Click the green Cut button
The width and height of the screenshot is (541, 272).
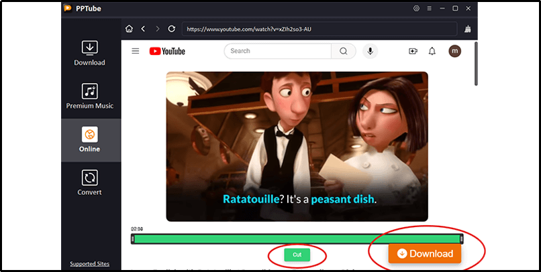click(297, 255)
